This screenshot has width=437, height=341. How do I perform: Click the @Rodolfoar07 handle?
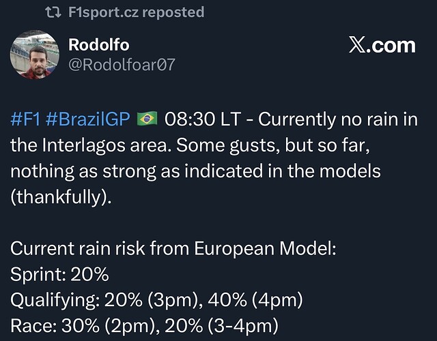pyautogui.click(x=122, y=65)
